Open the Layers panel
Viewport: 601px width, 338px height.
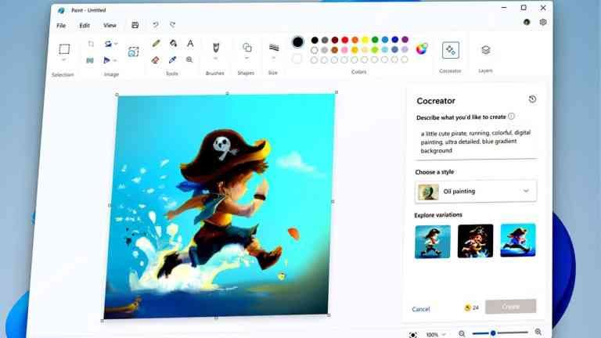point(486,50)
